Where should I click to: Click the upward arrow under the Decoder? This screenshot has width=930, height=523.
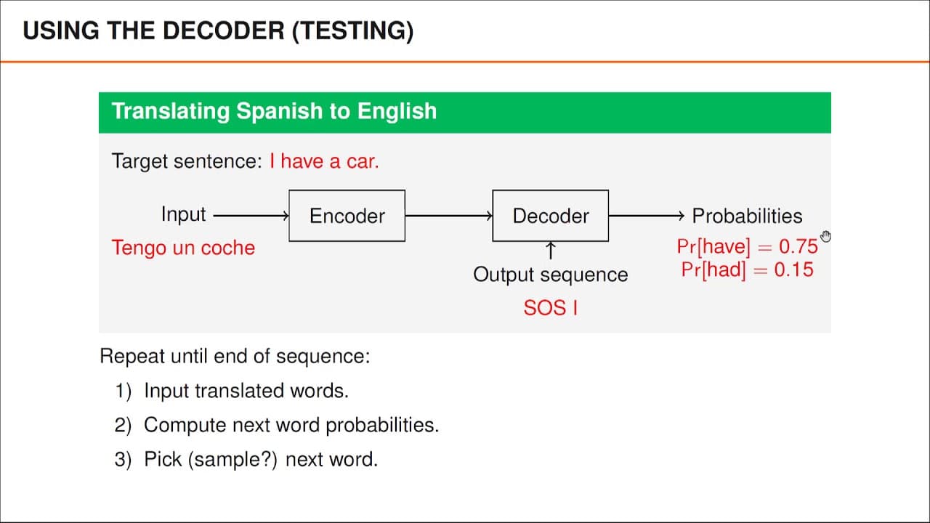click(x=551, y=251)
